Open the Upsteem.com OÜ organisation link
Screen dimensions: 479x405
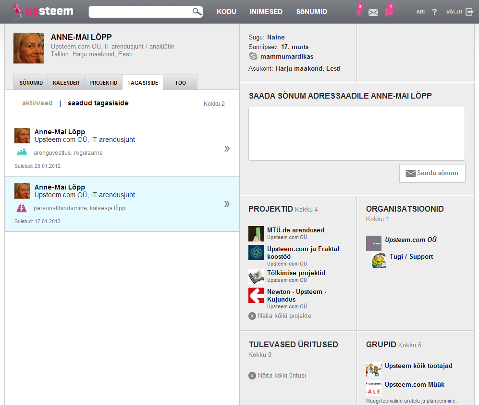coord(411,240)
